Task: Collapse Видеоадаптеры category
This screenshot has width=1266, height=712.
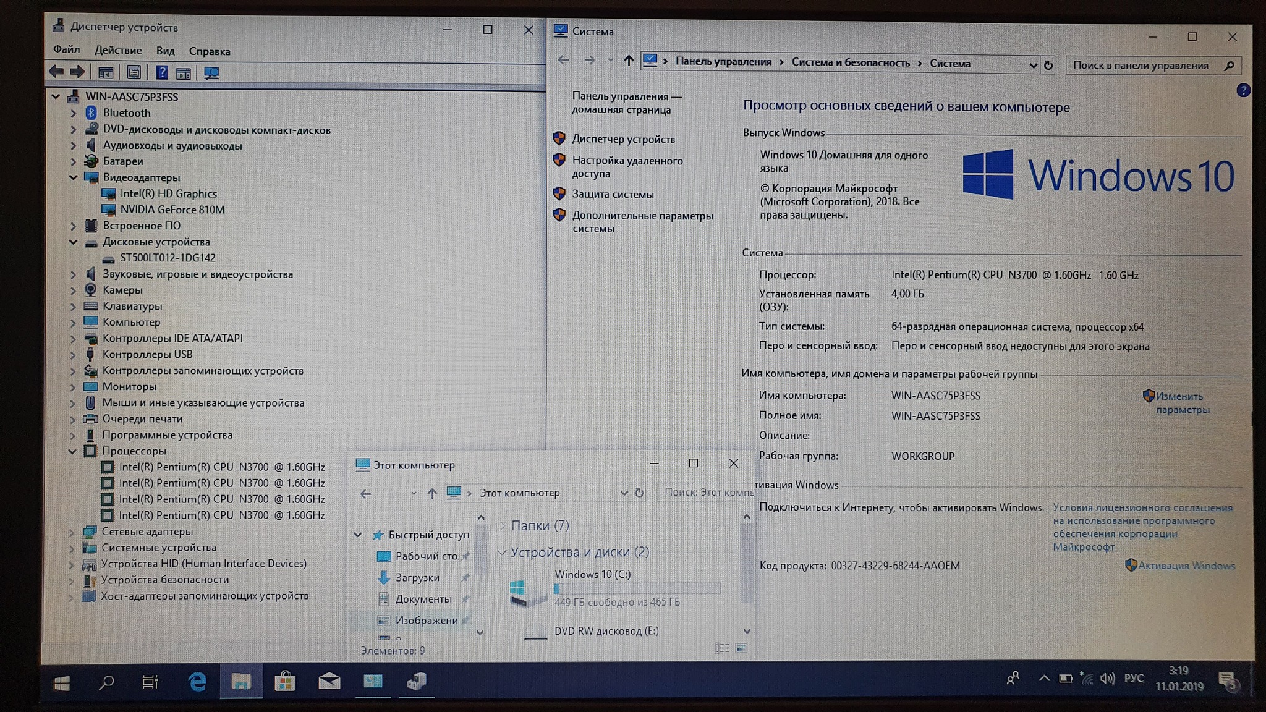Action: (73, 177)
